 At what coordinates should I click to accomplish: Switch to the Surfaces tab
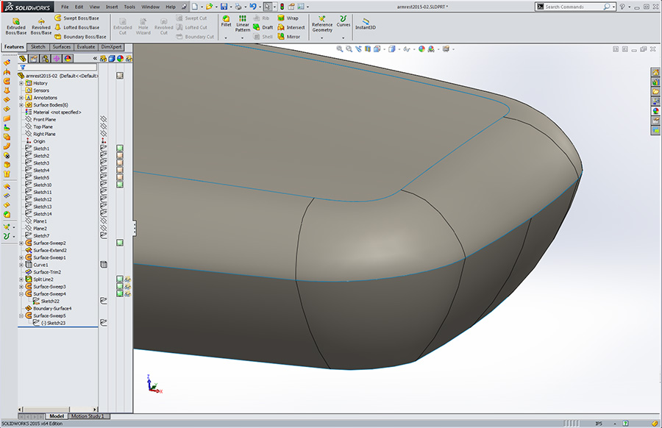(62, 47)
